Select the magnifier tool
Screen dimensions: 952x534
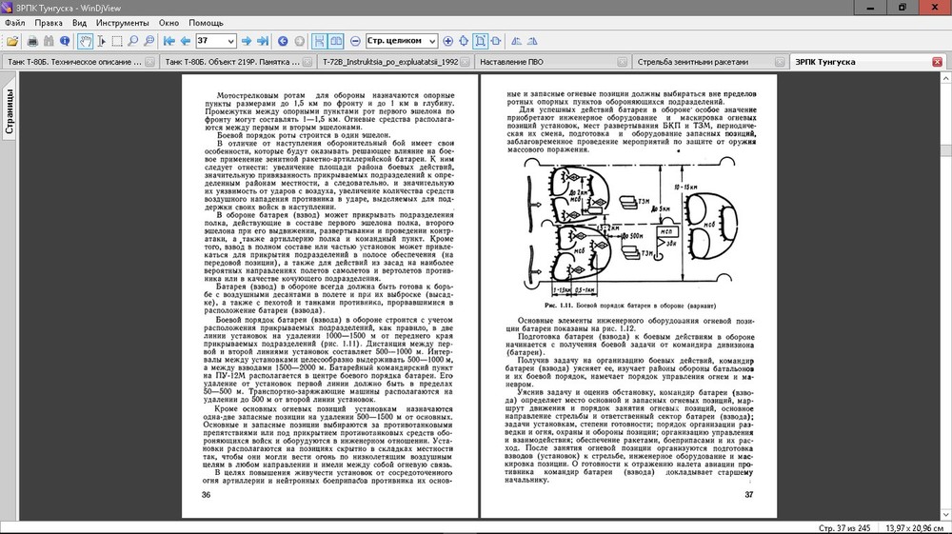[x=133, y=41]
